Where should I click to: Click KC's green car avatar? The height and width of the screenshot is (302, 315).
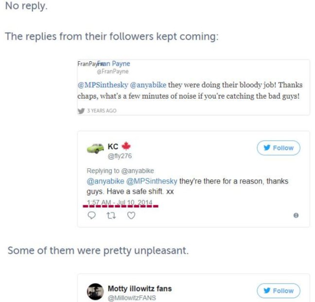(x=95, y=148)
